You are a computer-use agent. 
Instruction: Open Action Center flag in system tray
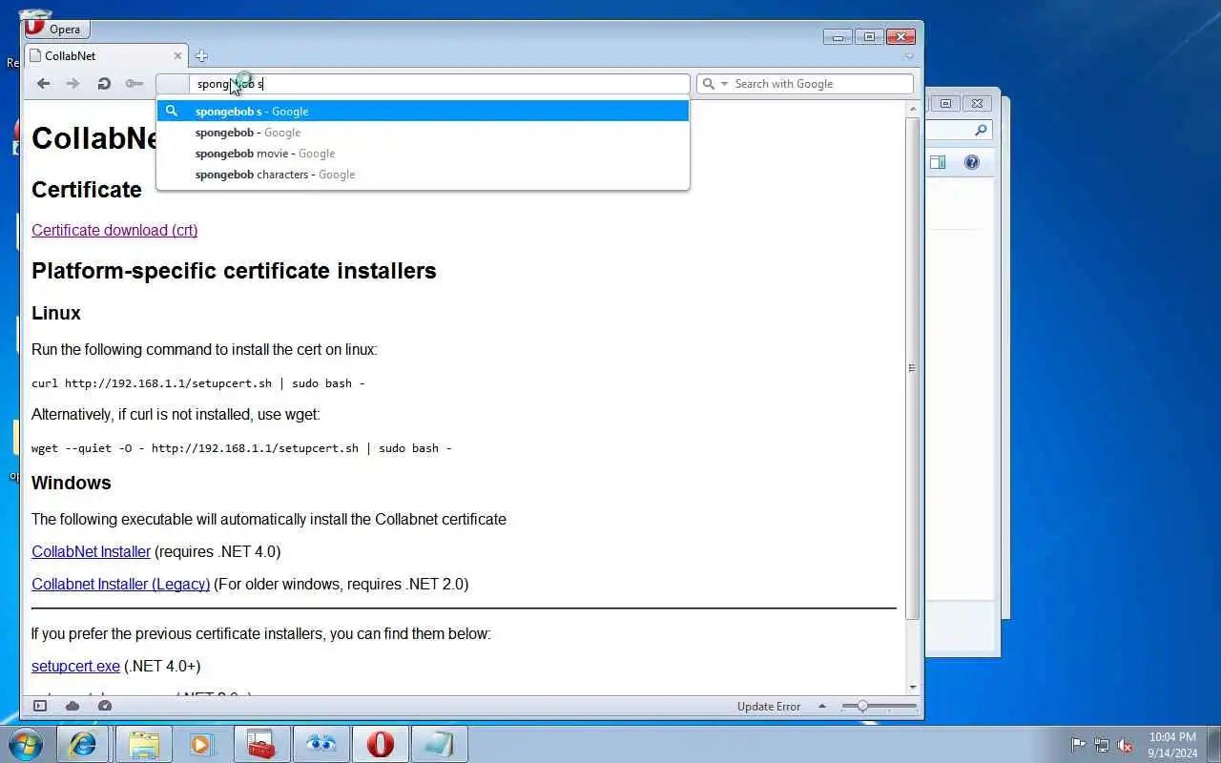pyautogui.click(x=1078, y=745)
